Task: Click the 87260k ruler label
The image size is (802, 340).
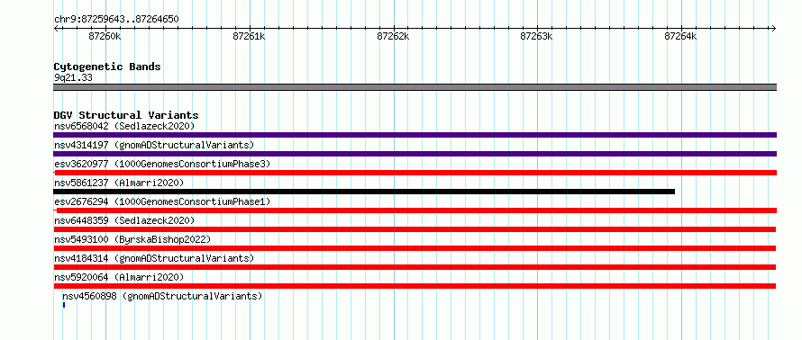Action: coord(105,36)
